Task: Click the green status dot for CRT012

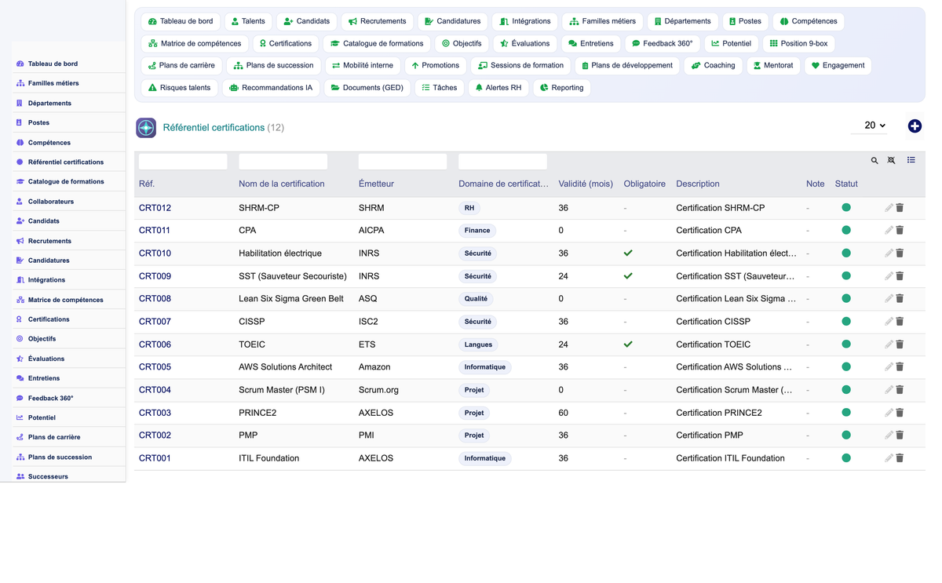Action: coord(846,208)
